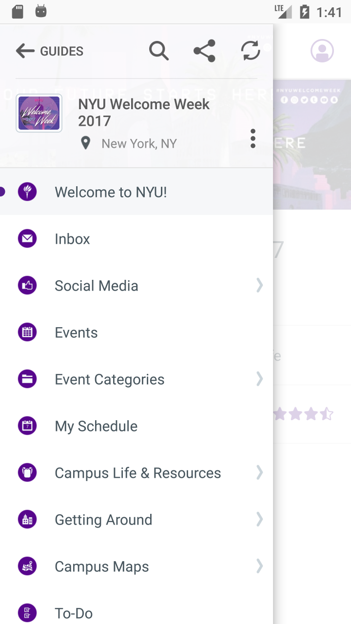Tap the LTE signal status icon
351x624 pixels.
point(283,12)
